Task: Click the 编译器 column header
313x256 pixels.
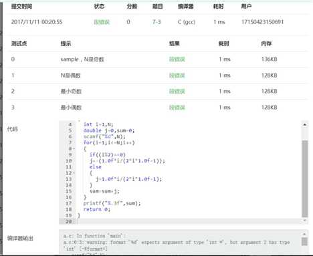Action: click(x=185, y=7)
